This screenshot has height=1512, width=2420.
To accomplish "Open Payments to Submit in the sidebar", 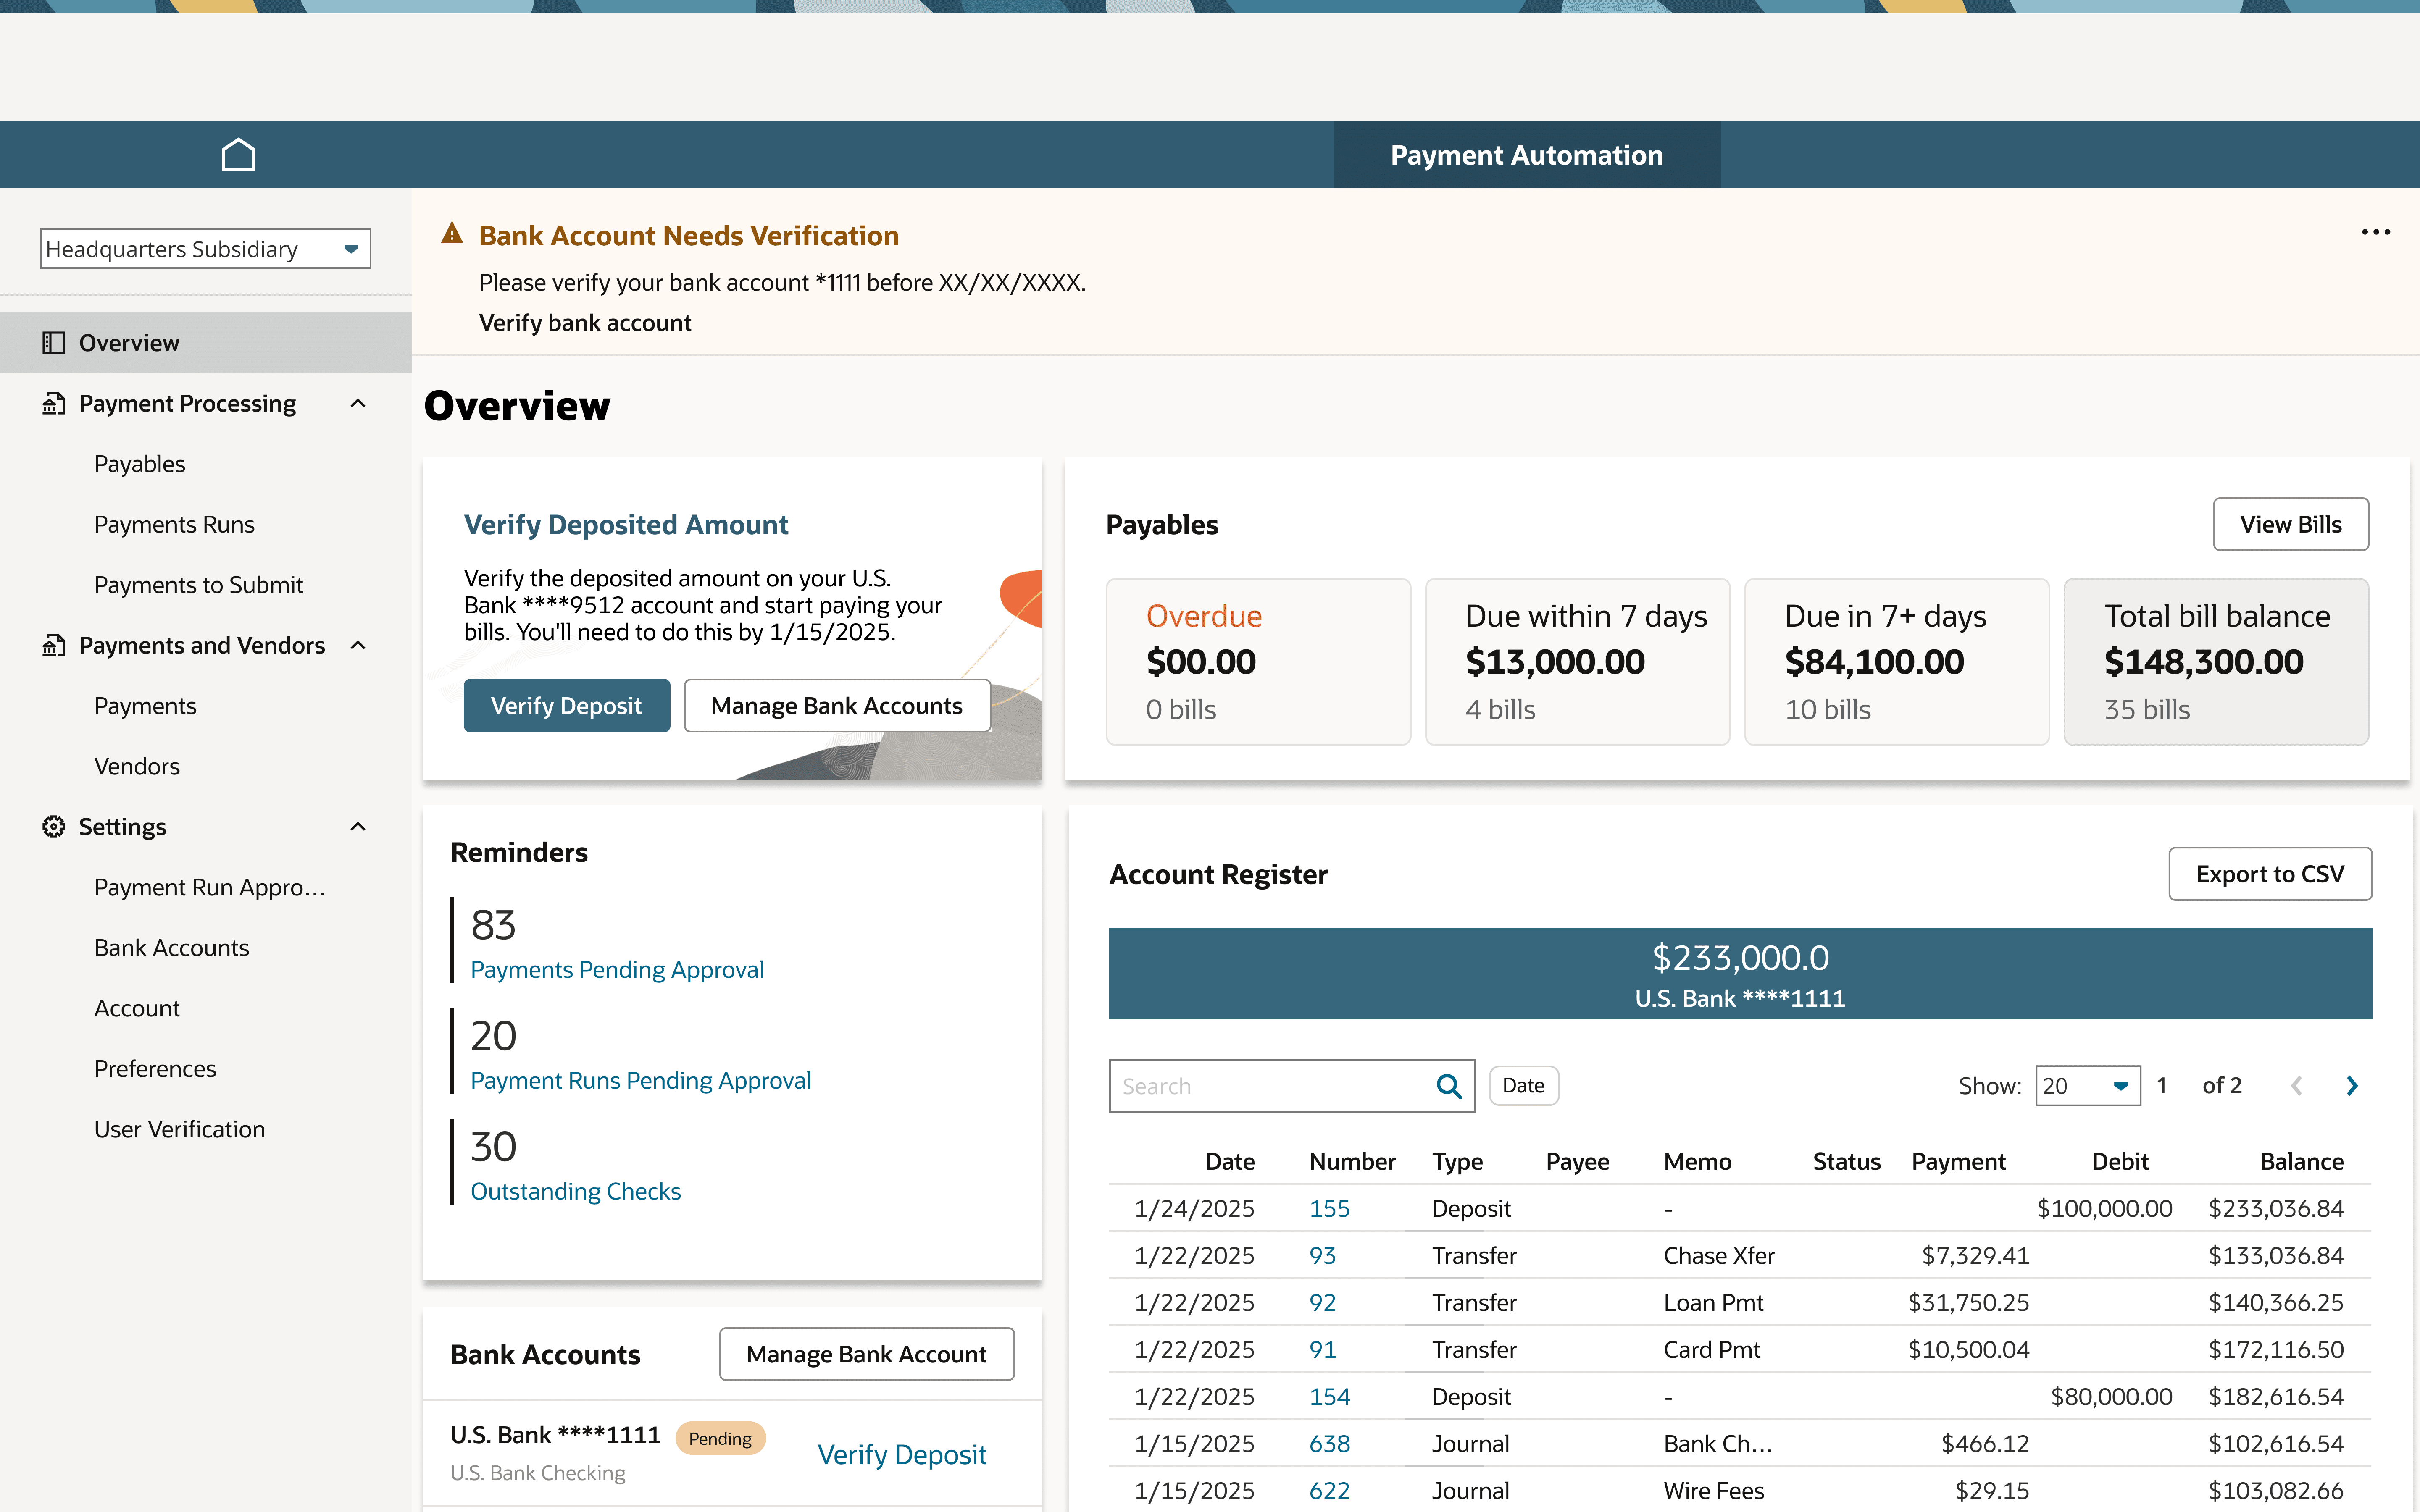I will pyautogui.click(x=198, y=585).
